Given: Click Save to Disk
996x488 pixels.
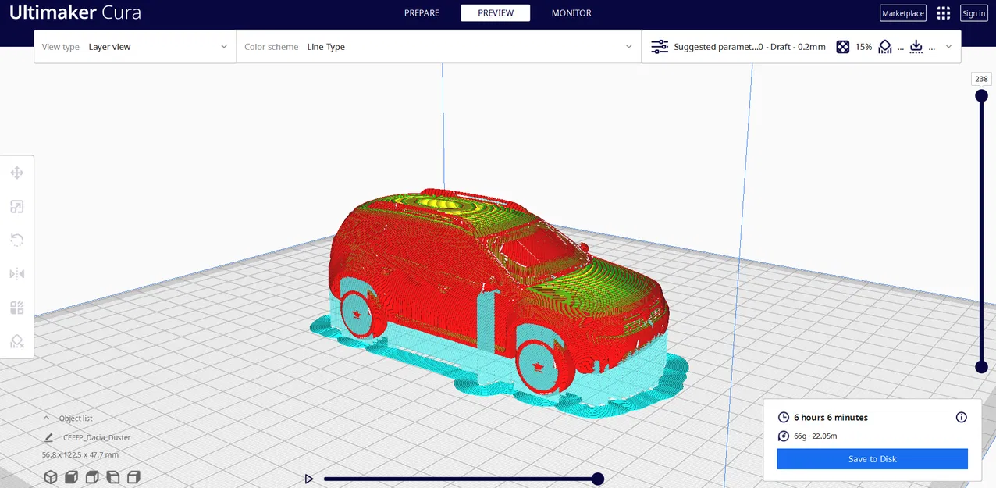Looking at the screenshot, I should [871, 459].
